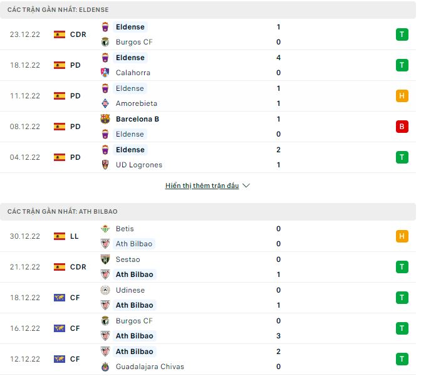Click the Udinese team crest
The width and height of the screenshot is (421, 376).
[105, 290]
